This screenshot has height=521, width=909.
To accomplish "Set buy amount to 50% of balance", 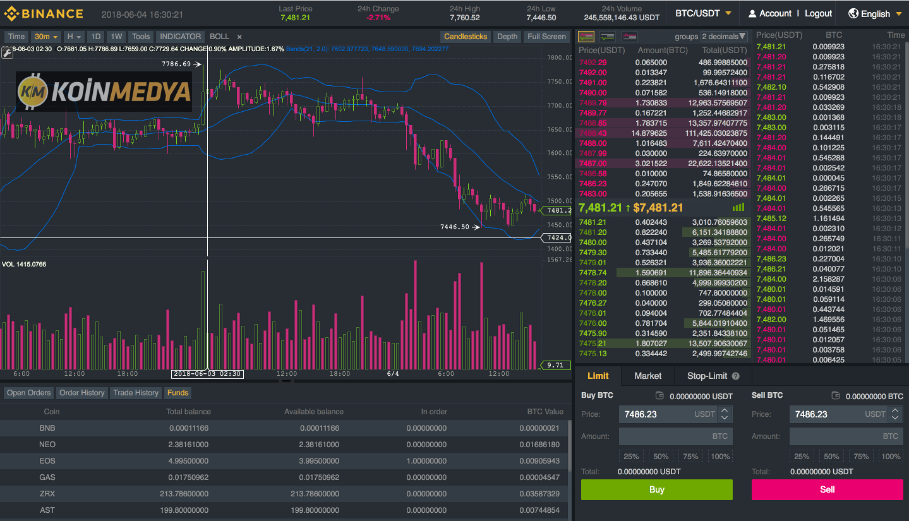I will [x=661, y=457].
